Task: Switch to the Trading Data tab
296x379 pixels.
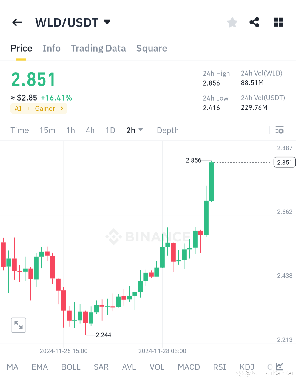Action: click(x=98, y=48)
